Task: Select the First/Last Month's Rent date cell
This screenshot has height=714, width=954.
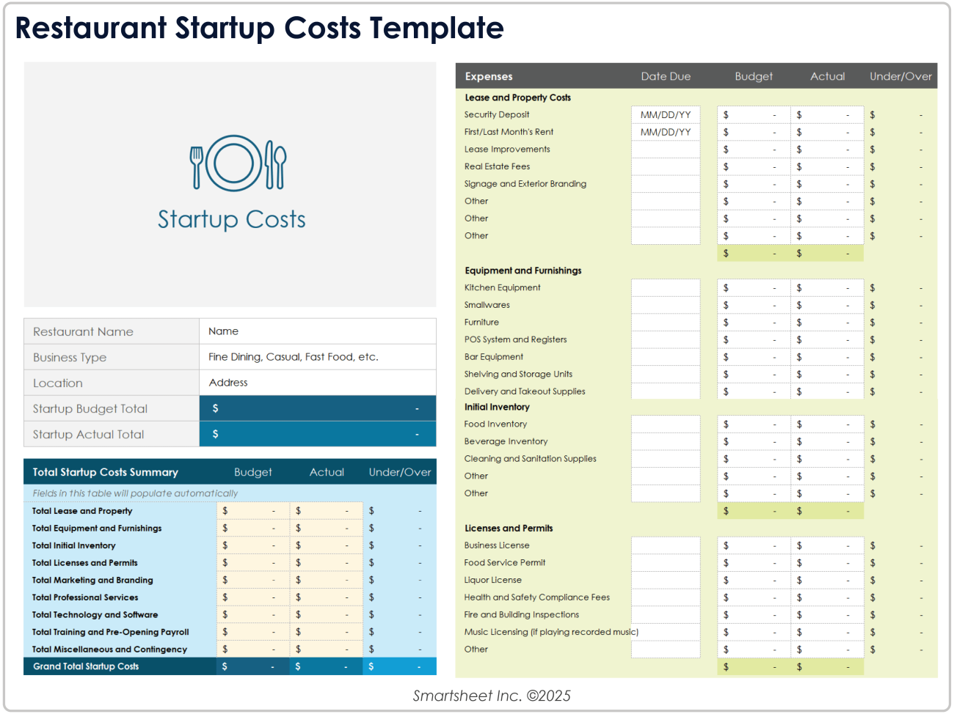Action: (666, 132)
